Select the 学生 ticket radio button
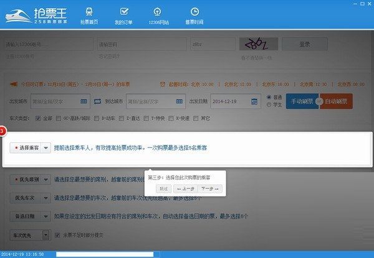Image resolution: width=374 pixels, height=258 pixels. coord(269,105)
